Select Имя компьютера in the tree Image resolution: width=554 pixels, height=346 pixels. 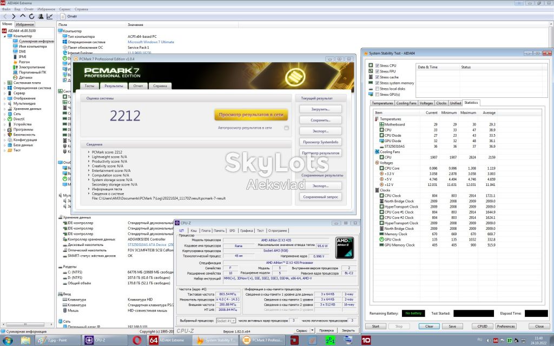[x=30, y=46]
